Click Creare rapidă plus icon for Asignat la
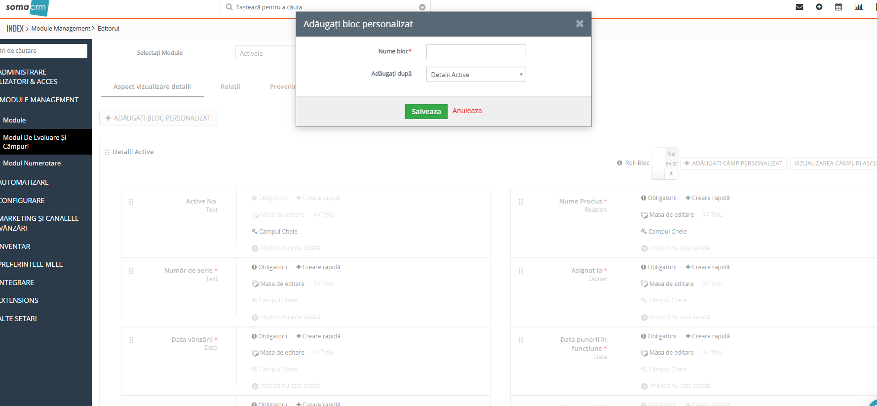The width and height of the screenshot is (877, 406). click(x=688, y=267)
